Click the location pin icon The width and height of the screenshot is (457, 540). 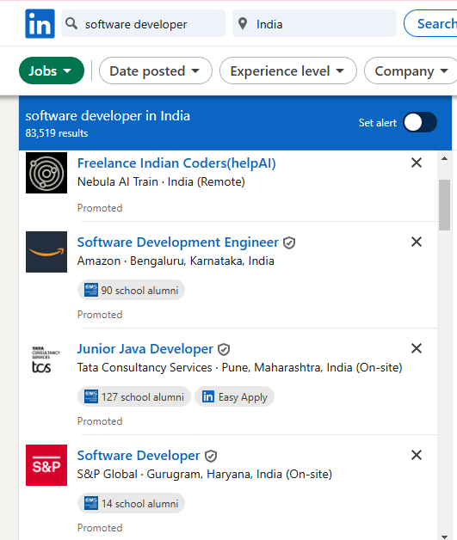[x=243, y=24]
